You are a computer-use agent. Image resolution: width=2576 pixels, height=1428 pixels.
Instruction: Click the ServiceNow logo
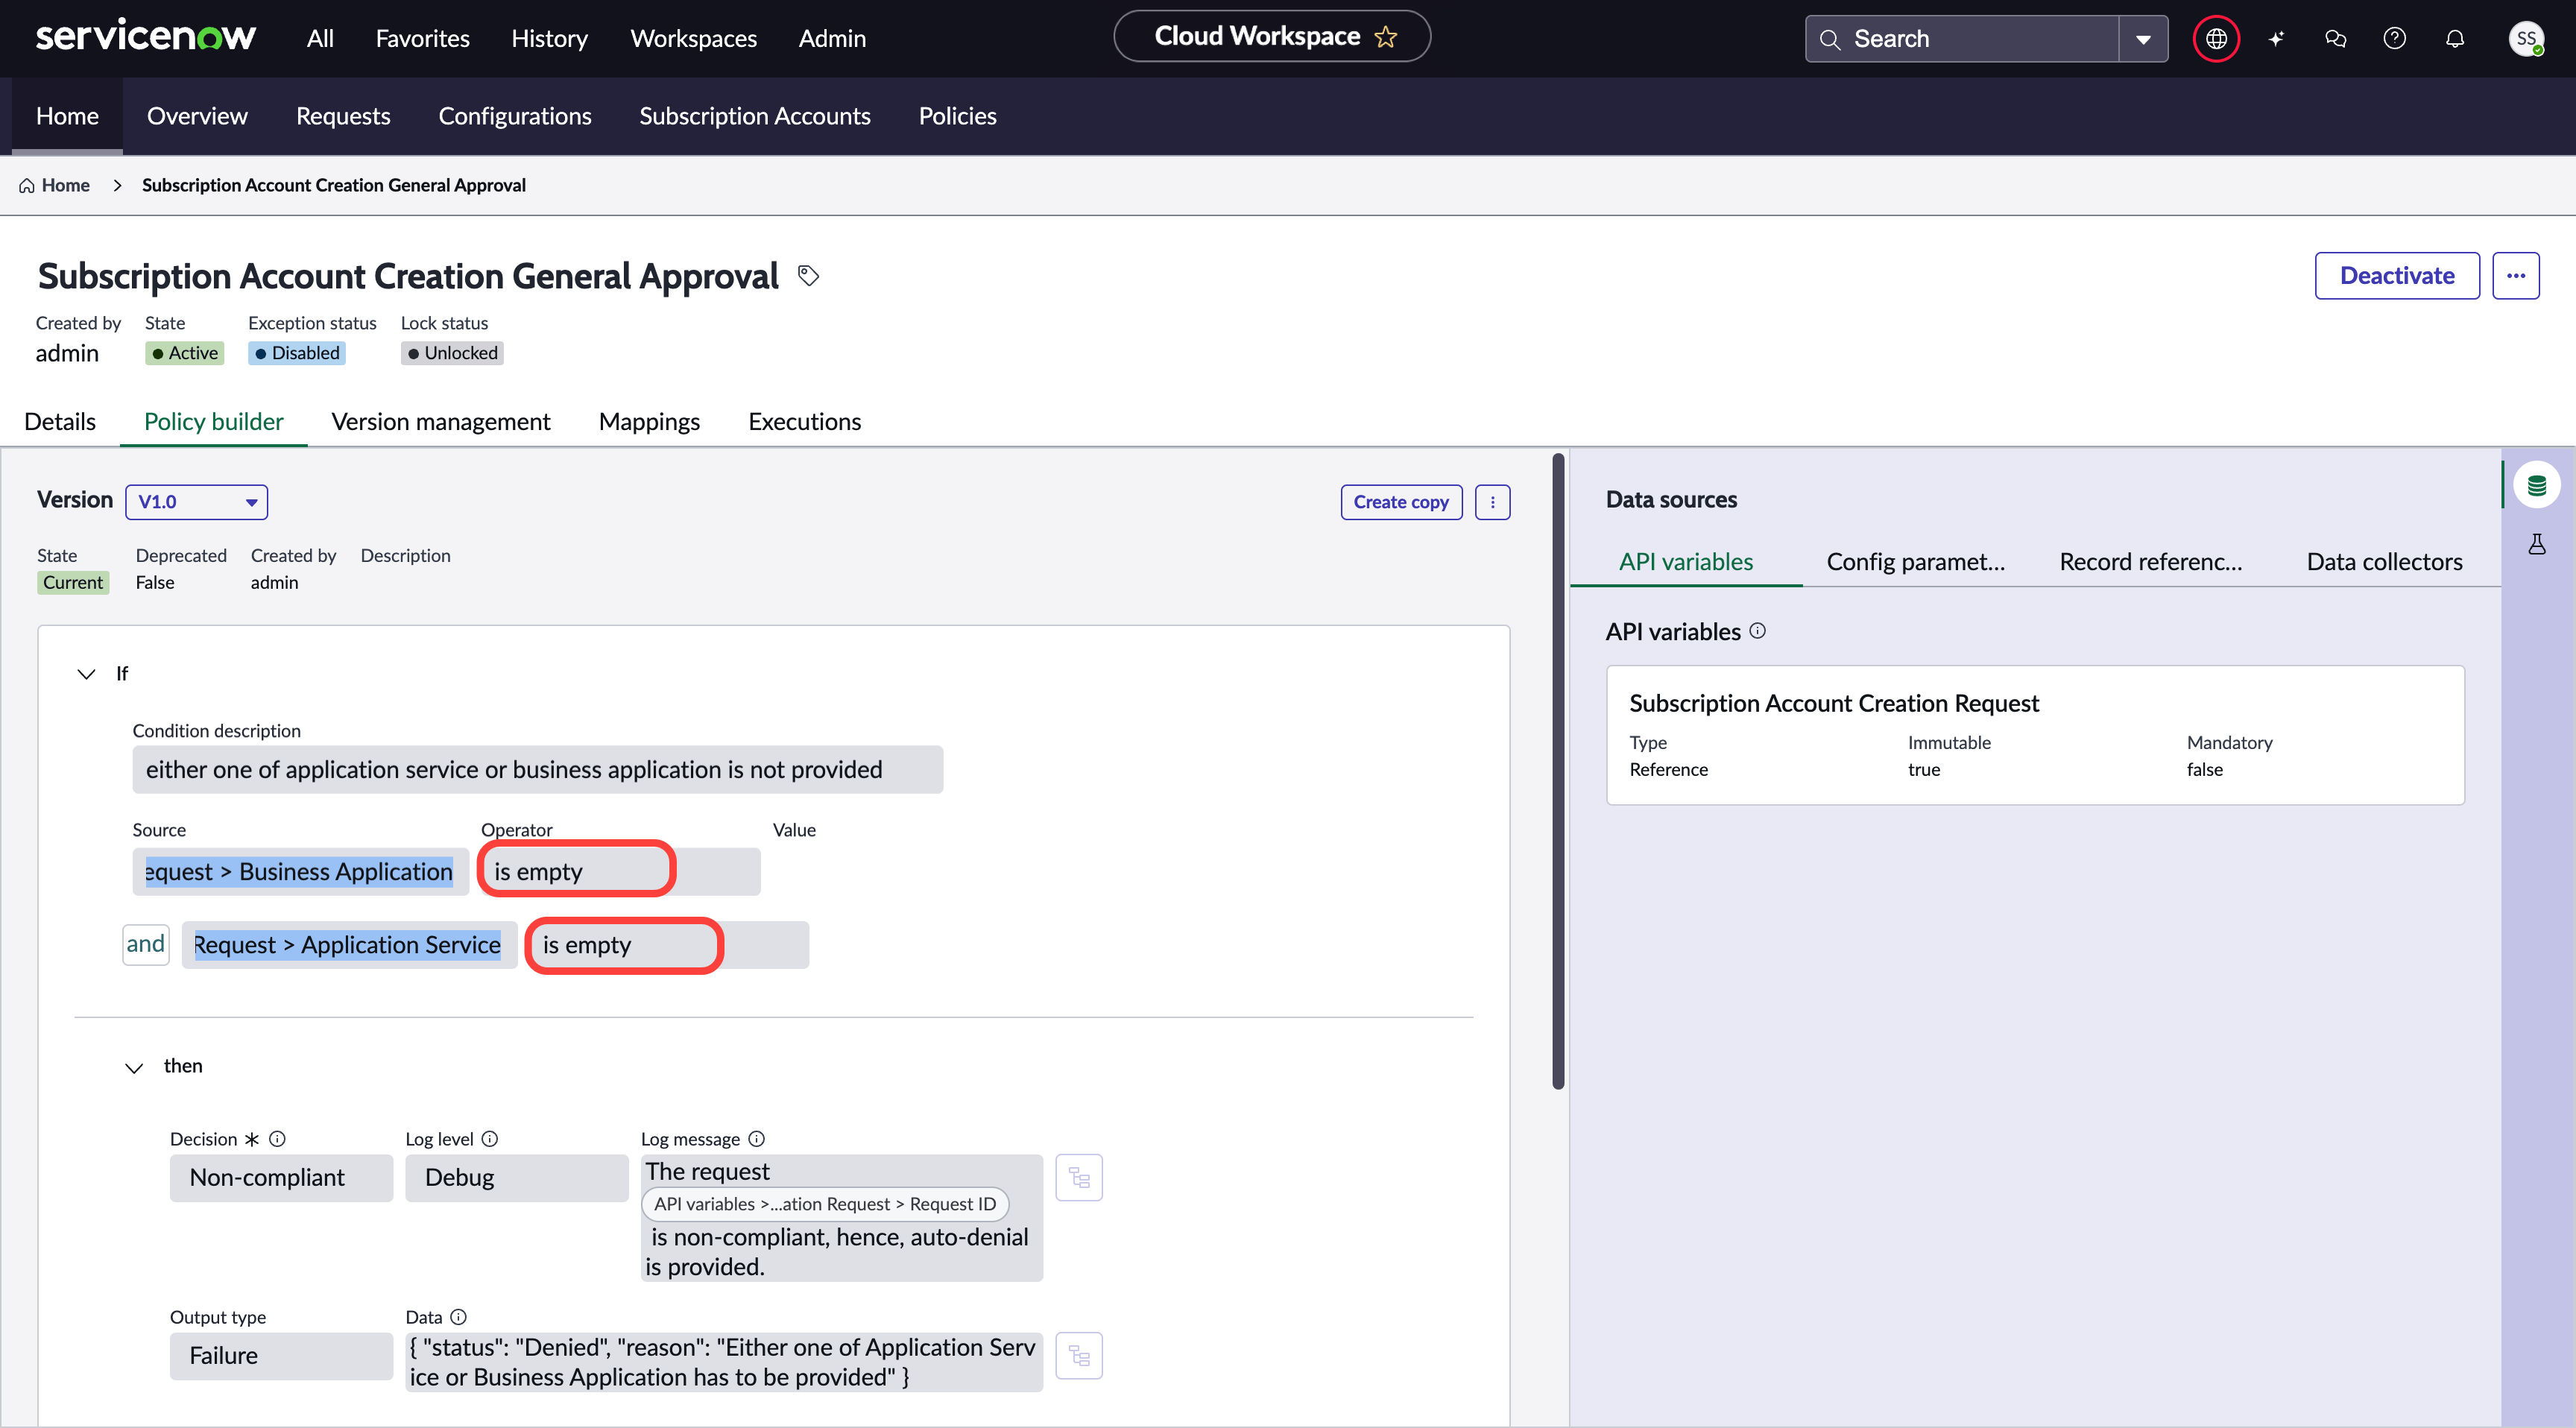click(x=146, y=37)
